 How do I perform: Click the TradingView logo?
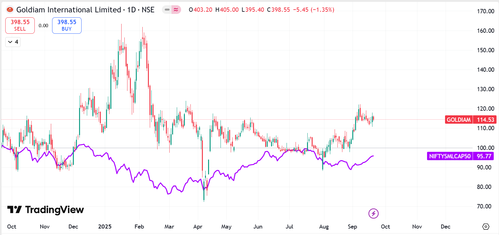(46, 210)
